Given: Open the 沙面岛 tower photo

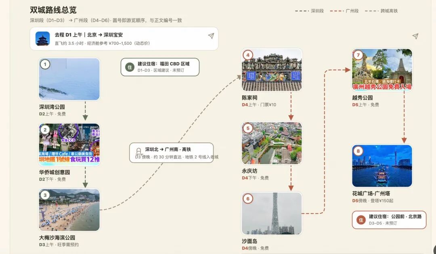Looking at the screenshot, I should tap(272, 213).
